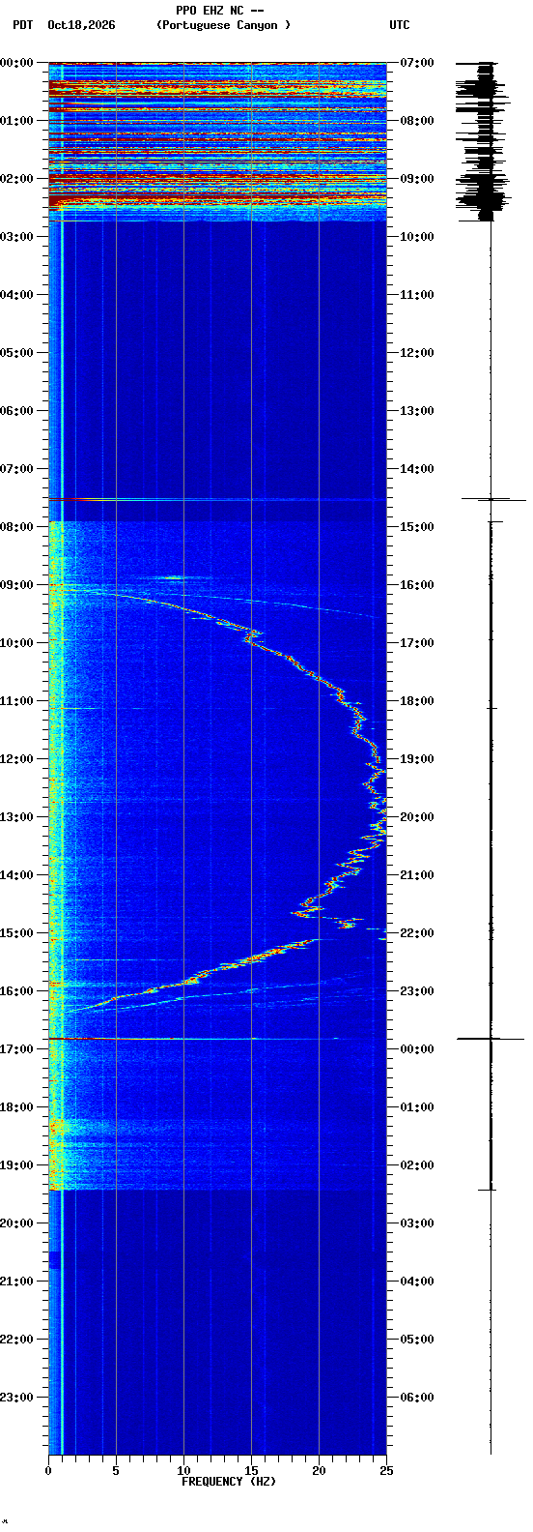This screenshot has height=1532, width=533.
Task: Click the '10:00' PDT axis label
Action: [17, 643]
